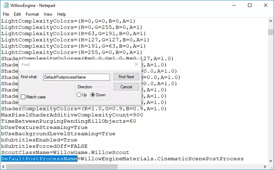
Task: Click the MaxPixelShaderAdditiveComplexityCount=900 line
Action: coord(72,115)
